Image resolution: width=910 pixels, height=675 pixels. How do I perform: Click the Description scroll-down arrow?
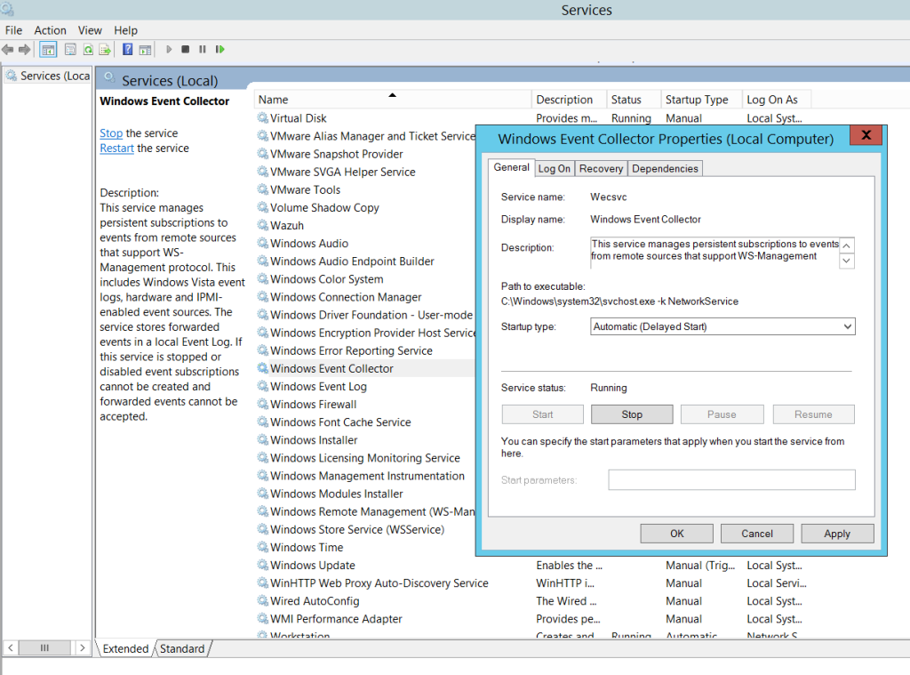[847, 261]
